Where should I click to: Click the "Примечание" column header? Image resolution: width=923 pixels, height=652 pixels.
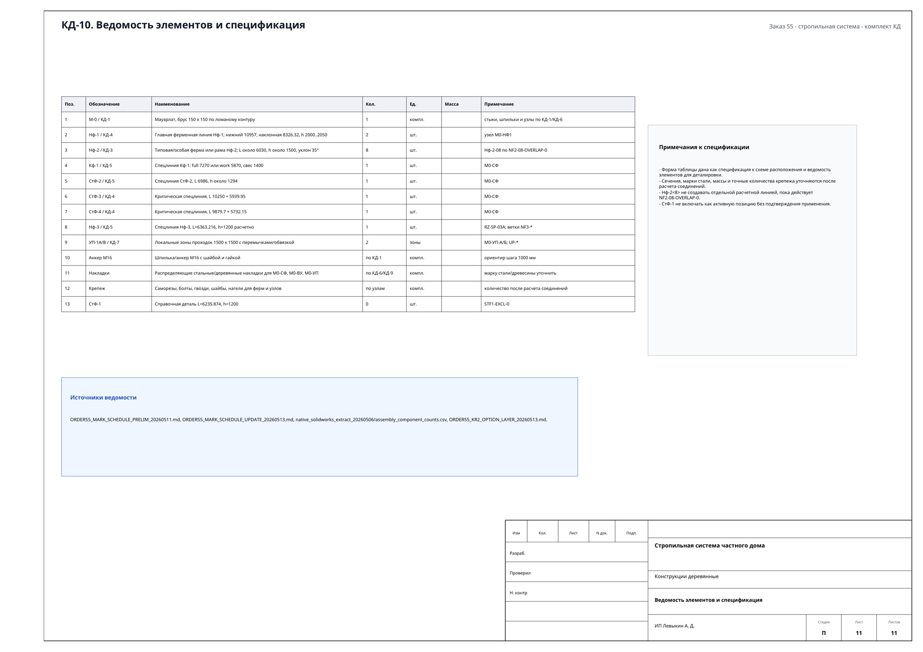pyautogui.click(x=558, y=104)
